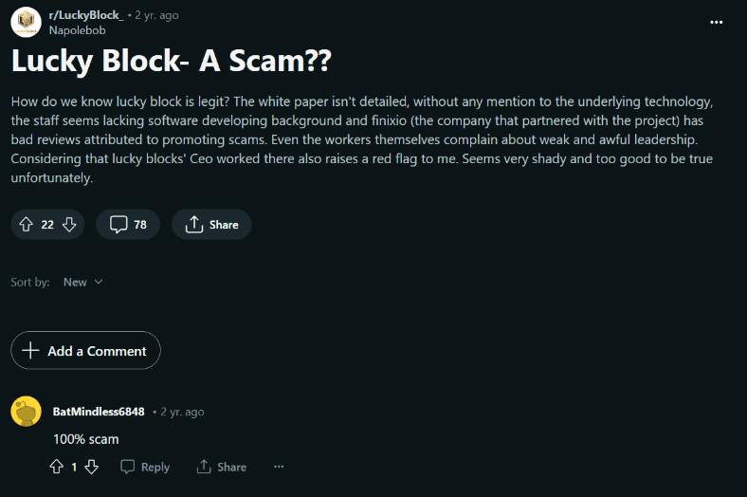Open BatMindless6848's profile link
The height and width of the screenshot is (497, 747).
click(x=99, y=412)
